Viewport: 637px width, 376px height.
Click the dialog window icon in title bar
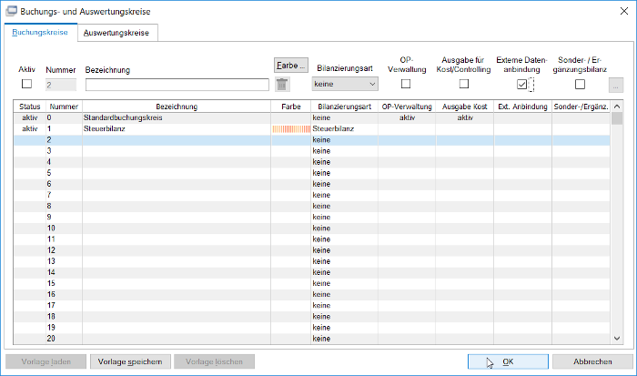pyautogui.click(x=11, y=11)
